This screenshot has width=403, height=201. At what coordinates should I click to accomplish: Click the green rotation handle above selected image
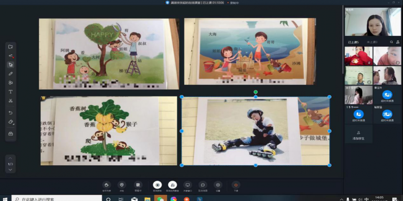point(256,92)
